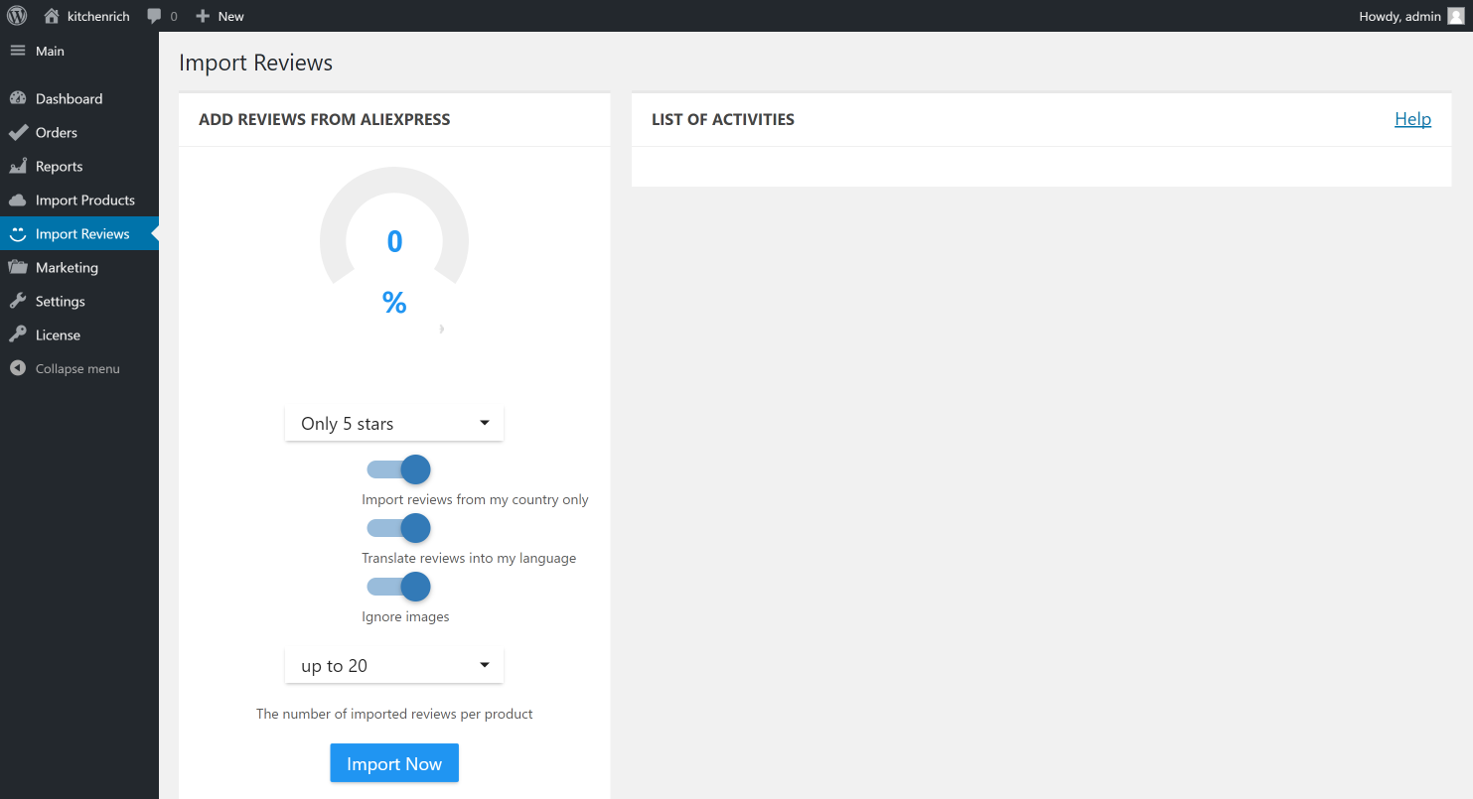Open the Help link

(x=1412, y=119)
